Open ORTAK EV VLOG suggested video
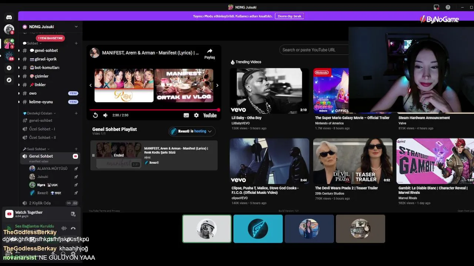Image resolution: width=474 pixels, height=266 pixels. click(x=184, y=85)
